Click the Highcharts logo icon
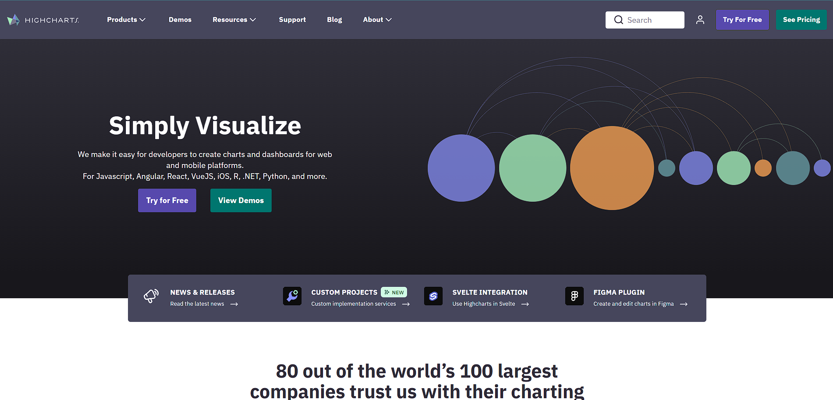 tap(14, 20)
